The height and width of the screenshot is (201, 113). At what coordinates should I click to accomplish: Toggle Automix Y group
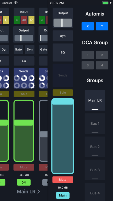point(102,26)
